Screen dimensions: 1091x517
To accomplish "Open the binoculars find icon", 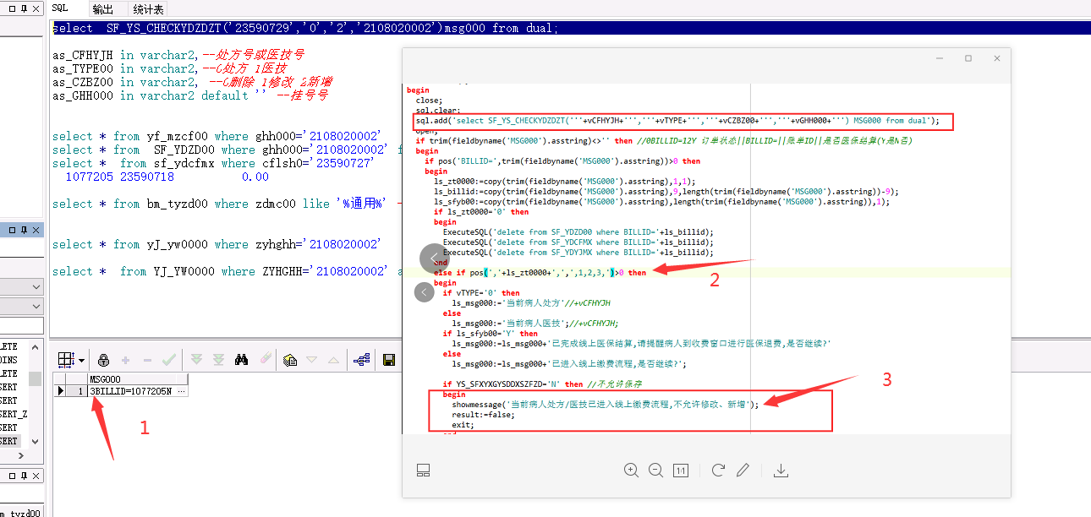I will pyautogui.click(x=242, y=360).
